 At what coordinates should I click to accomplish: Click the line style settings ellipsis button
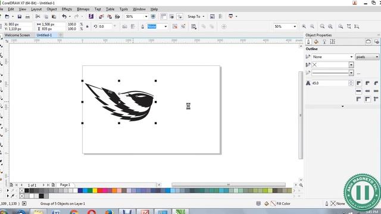coord(358,73)
